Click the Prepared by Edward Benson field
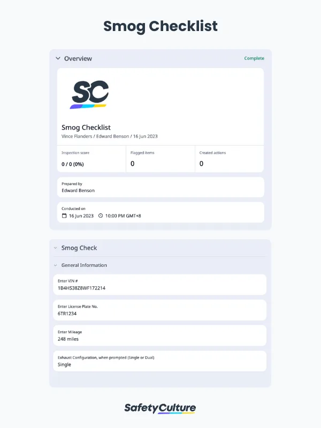The width and height of the screenshot is (321, 428). (160, 187)
